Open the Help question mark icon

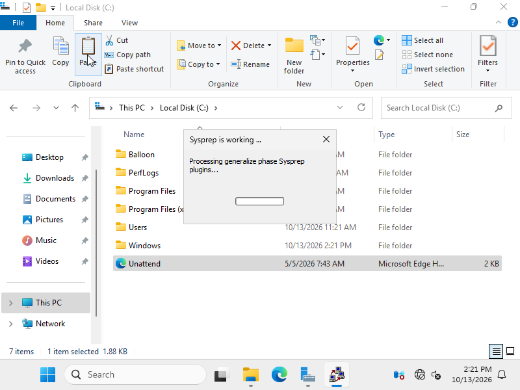[513, 23]
